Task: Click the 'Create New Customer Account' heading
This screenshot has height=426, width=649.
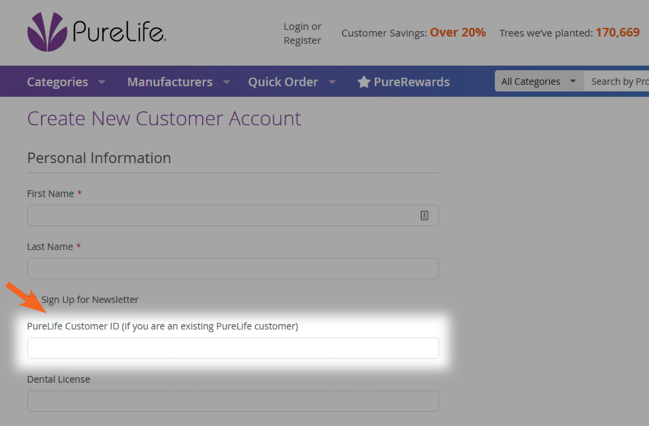Action: [x=164, y=119]
